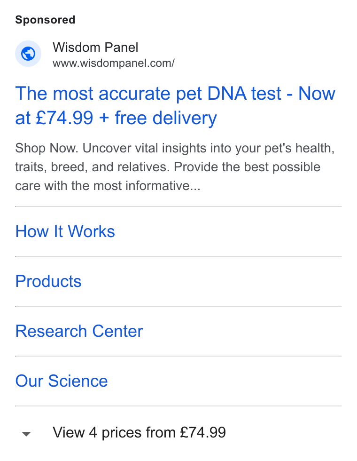Click the www.wisdompanel.com URL text
The width and height of the screenshot is (357, 461).
[x=114, y=63]
